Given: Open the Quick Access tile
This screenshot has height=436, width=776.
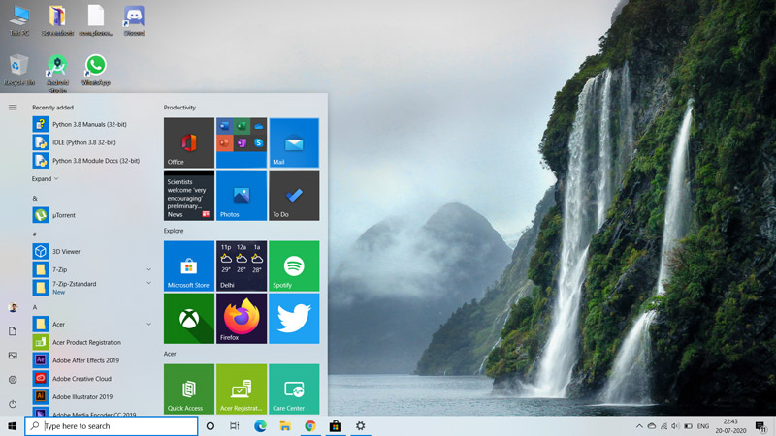Looking at the screenshot, I should 189,389.
